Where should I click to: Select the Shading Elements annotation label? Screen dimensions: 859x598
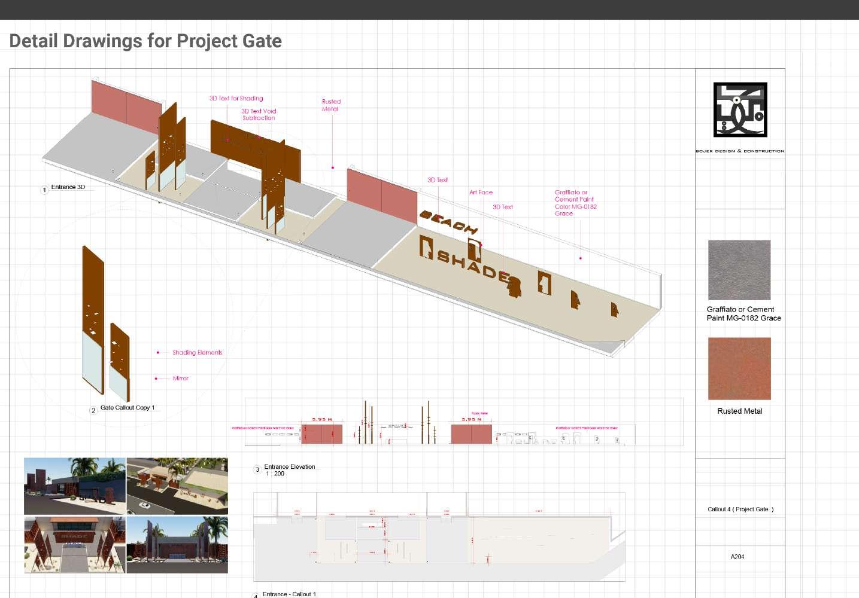click(197, 353)
